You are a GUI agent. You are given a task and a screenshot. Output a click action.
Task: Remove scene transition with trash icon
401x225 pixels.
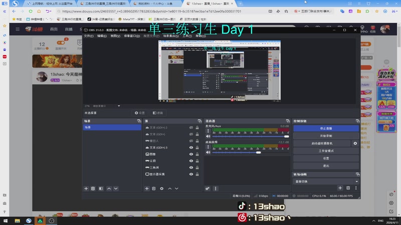(348, 188)
